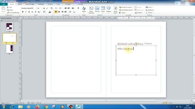
Task: Open the Font Color A swatch
Action: 50,12
